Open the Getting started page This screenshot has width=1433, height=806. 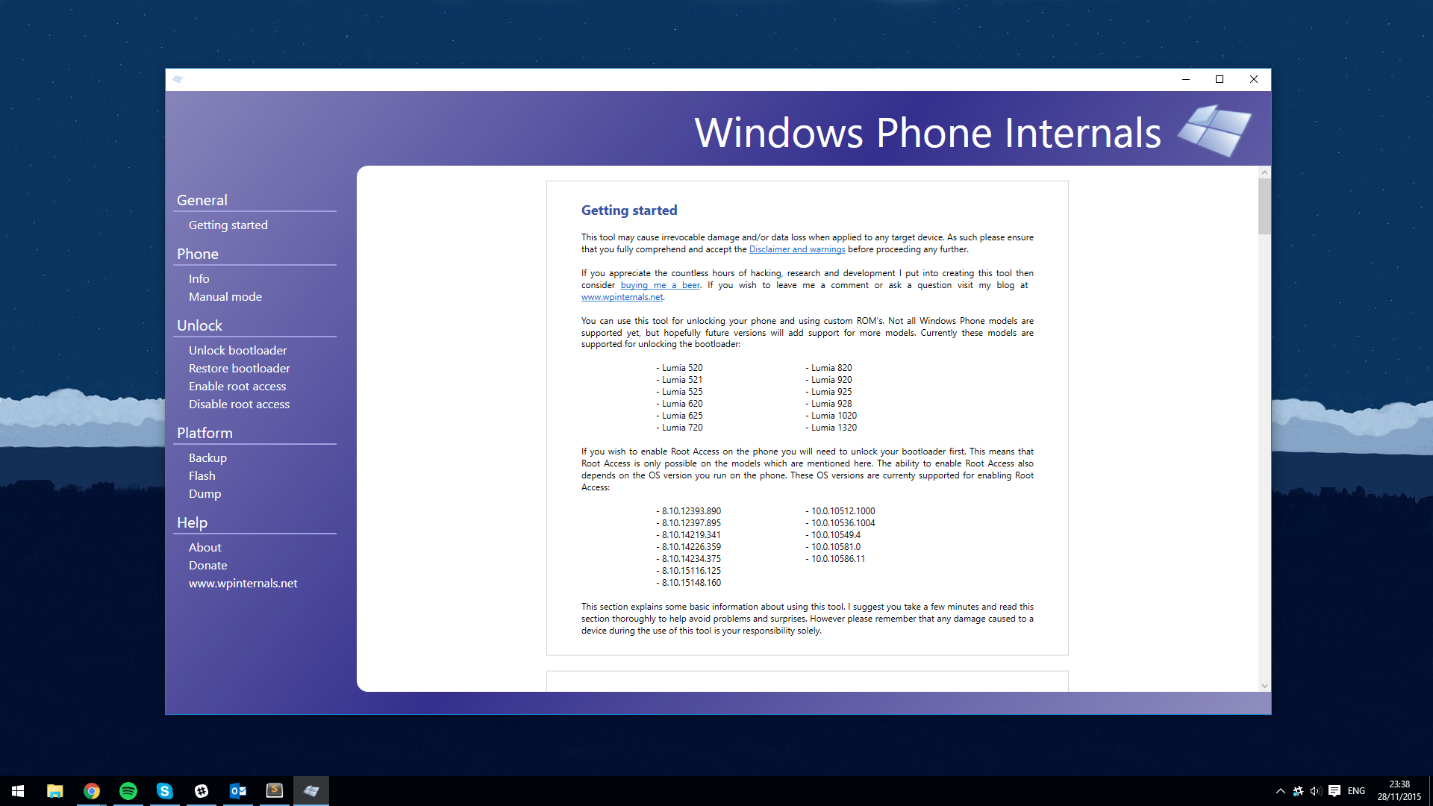pos(228,225)
